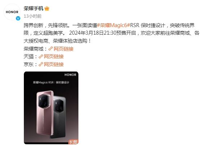Click the pink phone in the poster
This screenshot has height=146, width=202.
pyautogui.click(x=45, y=113)
